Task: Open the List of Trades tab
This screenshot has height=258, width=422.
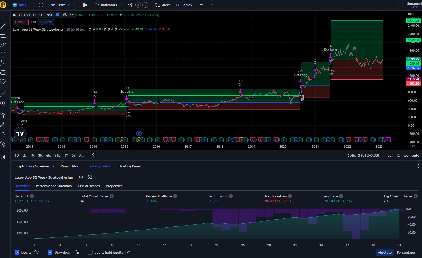Action: click(89, 186)
